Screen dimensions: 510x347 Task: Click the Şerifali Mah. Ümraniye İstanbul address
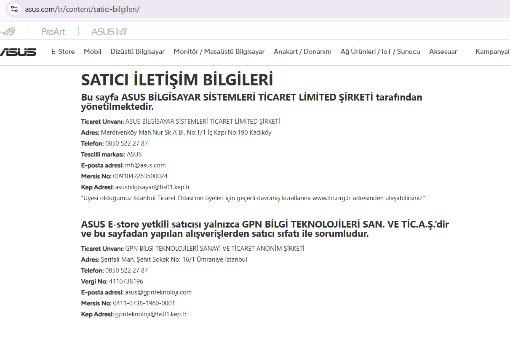174,260
